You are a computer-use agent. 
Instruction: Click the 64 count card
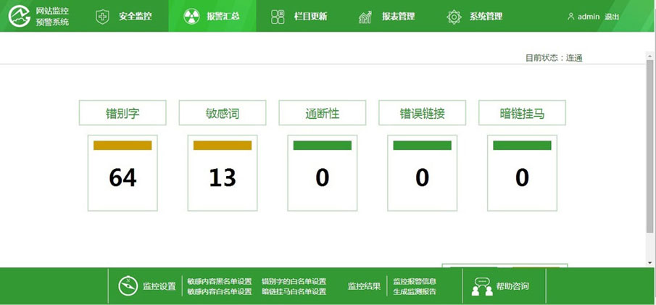tap(123, 173)
